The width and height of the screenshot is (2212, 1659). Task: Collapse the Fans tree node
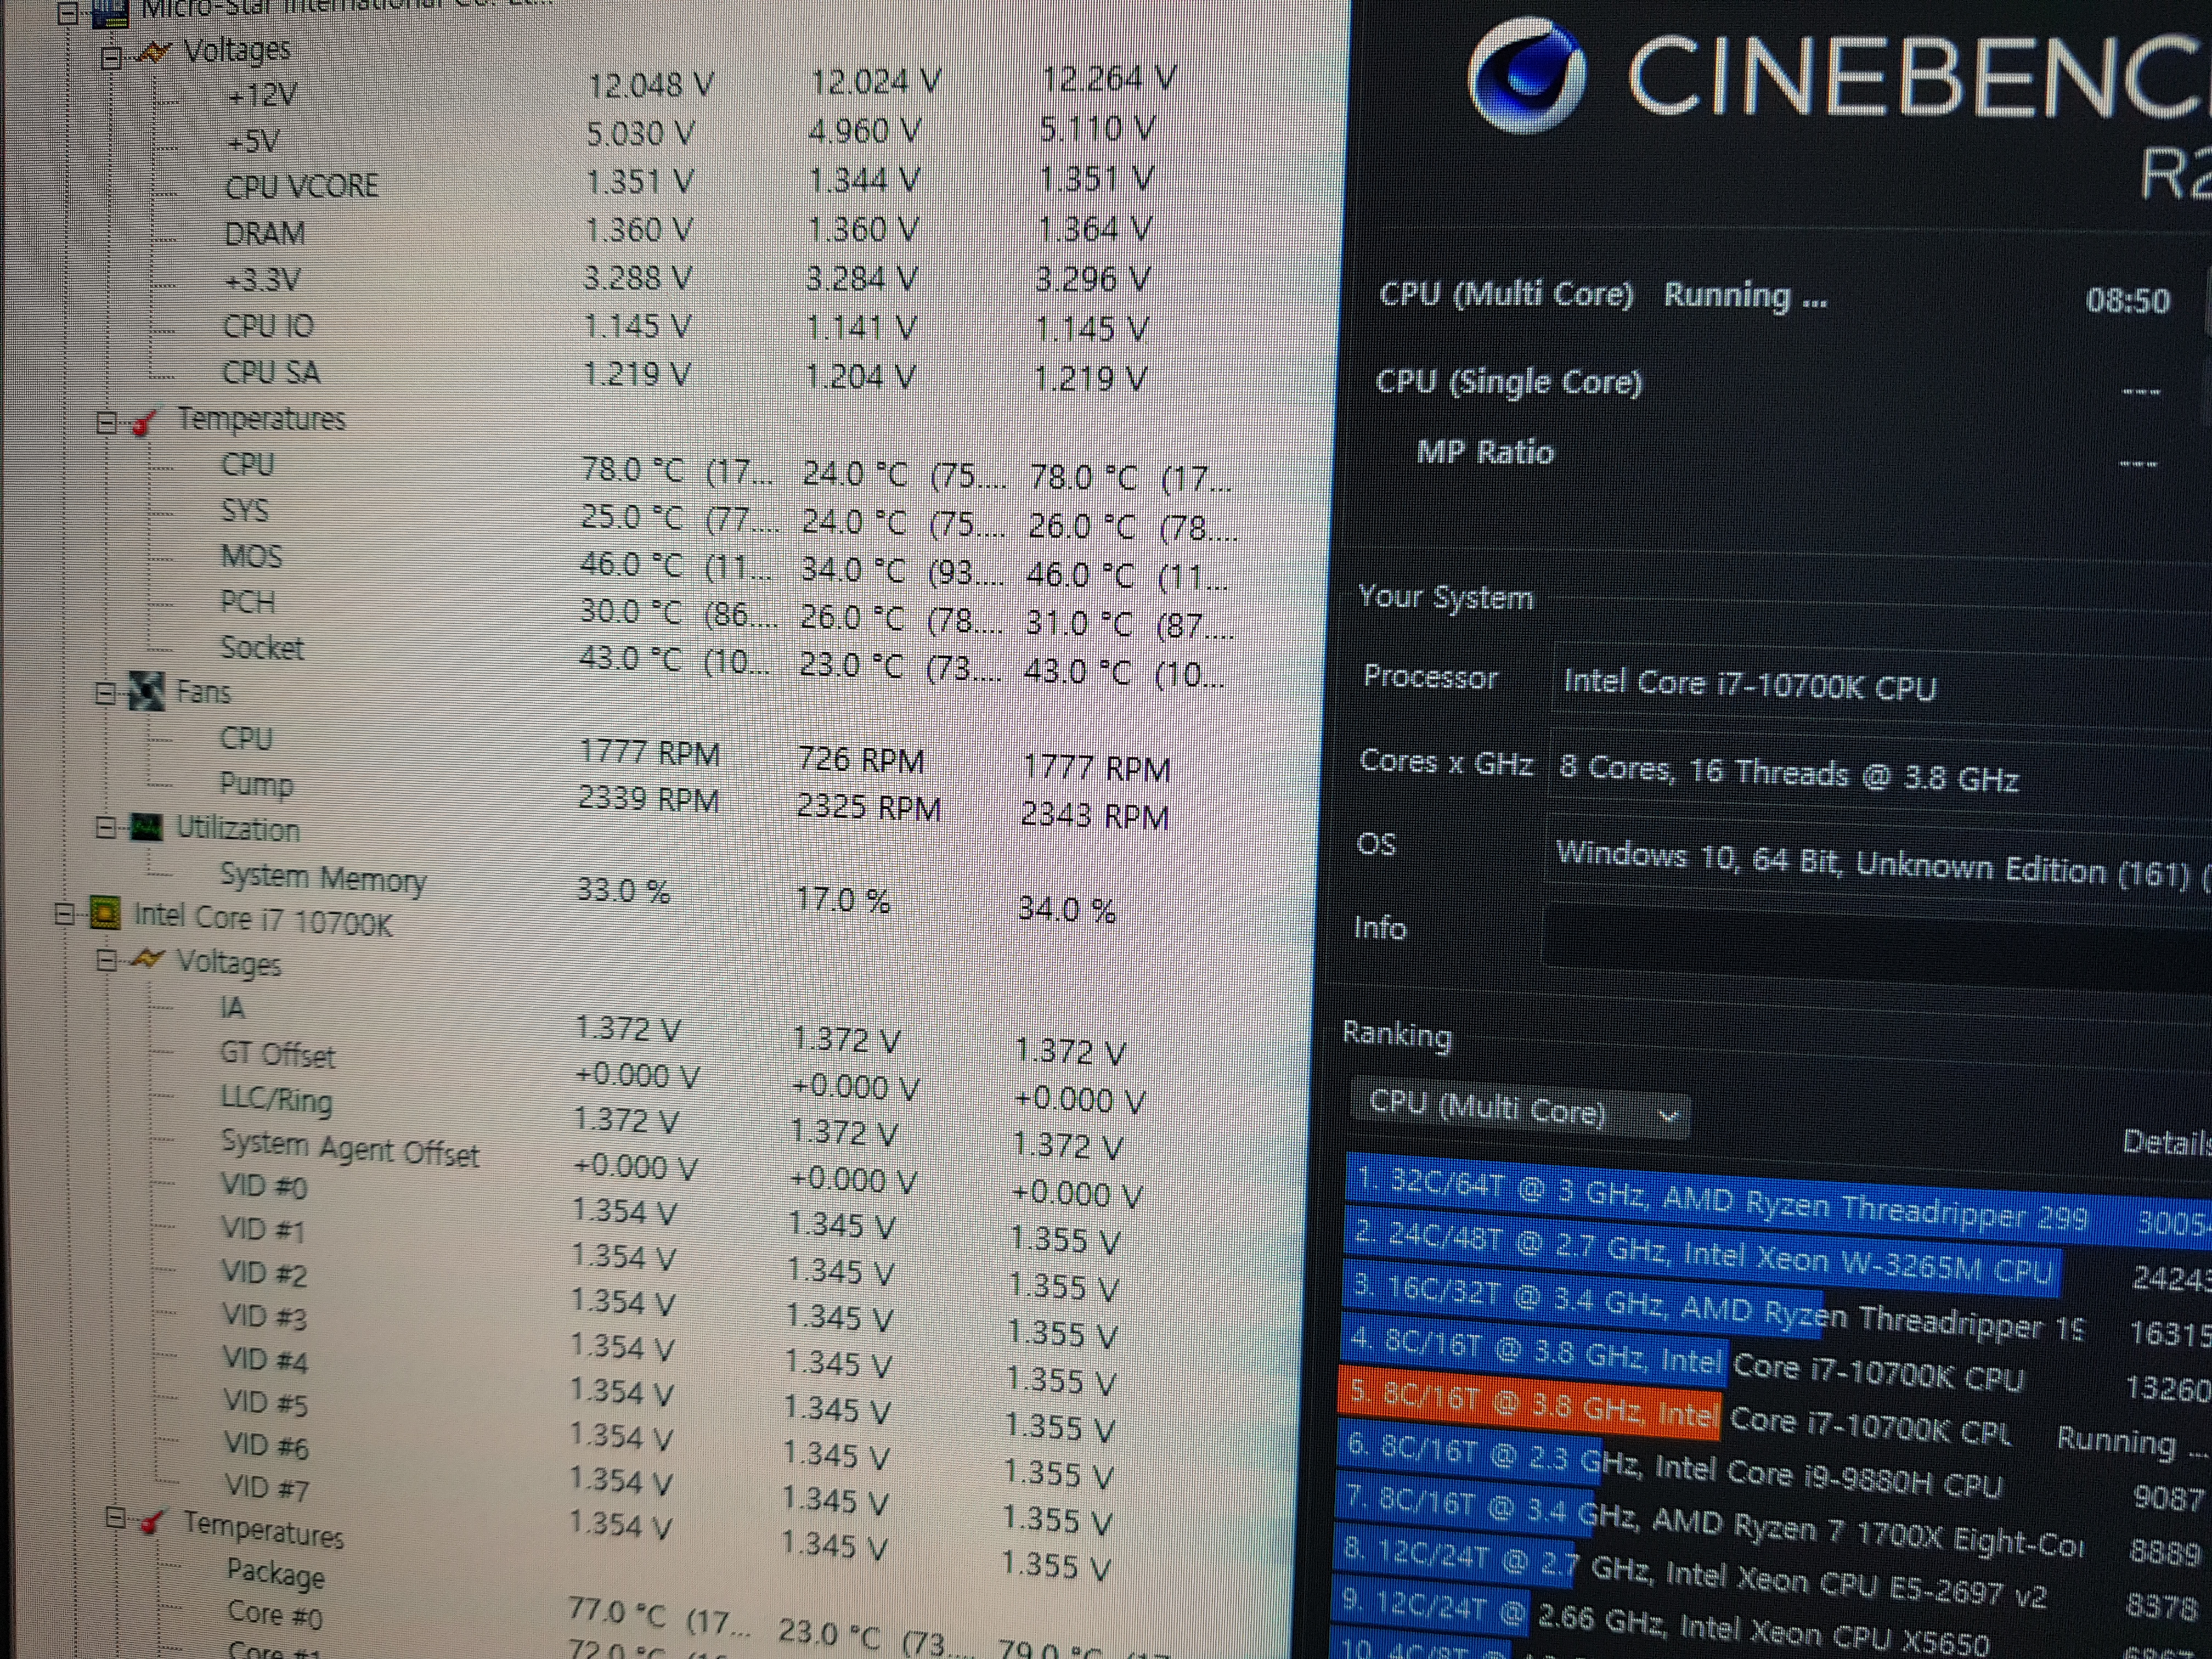pos(105,693)
